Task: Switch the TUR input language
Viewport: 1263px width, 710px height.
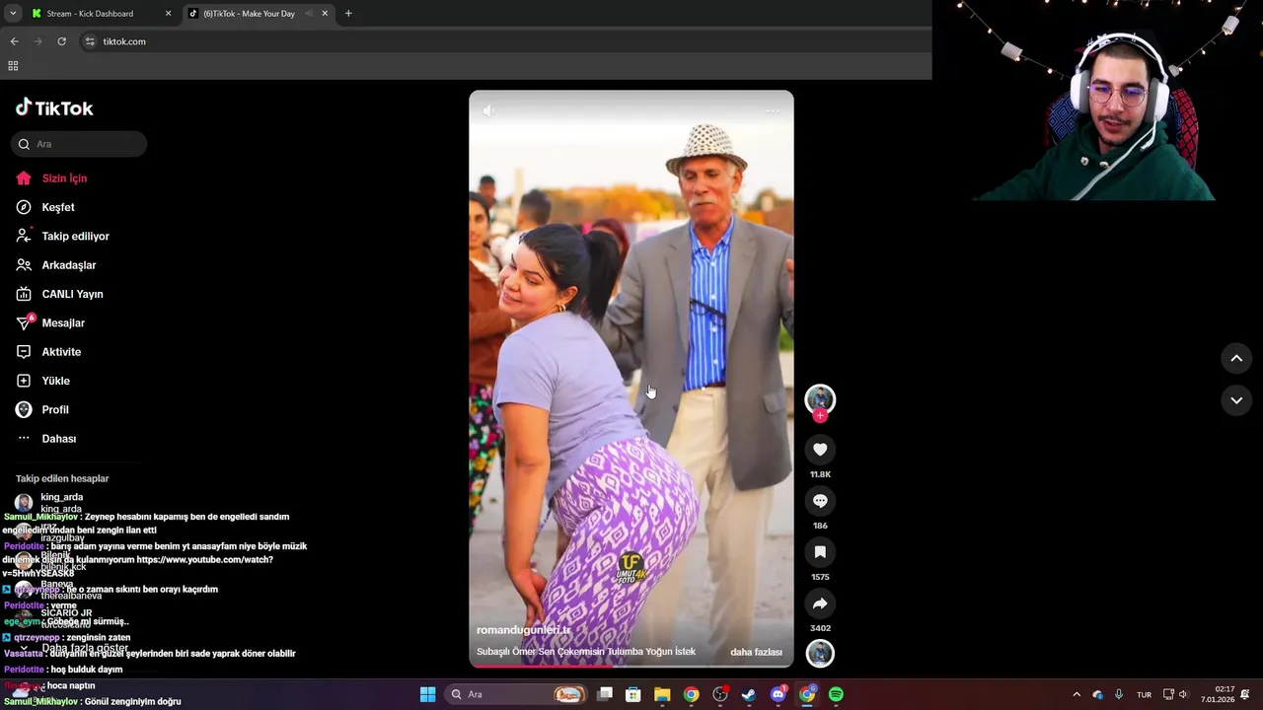Action: (1144, 694)
